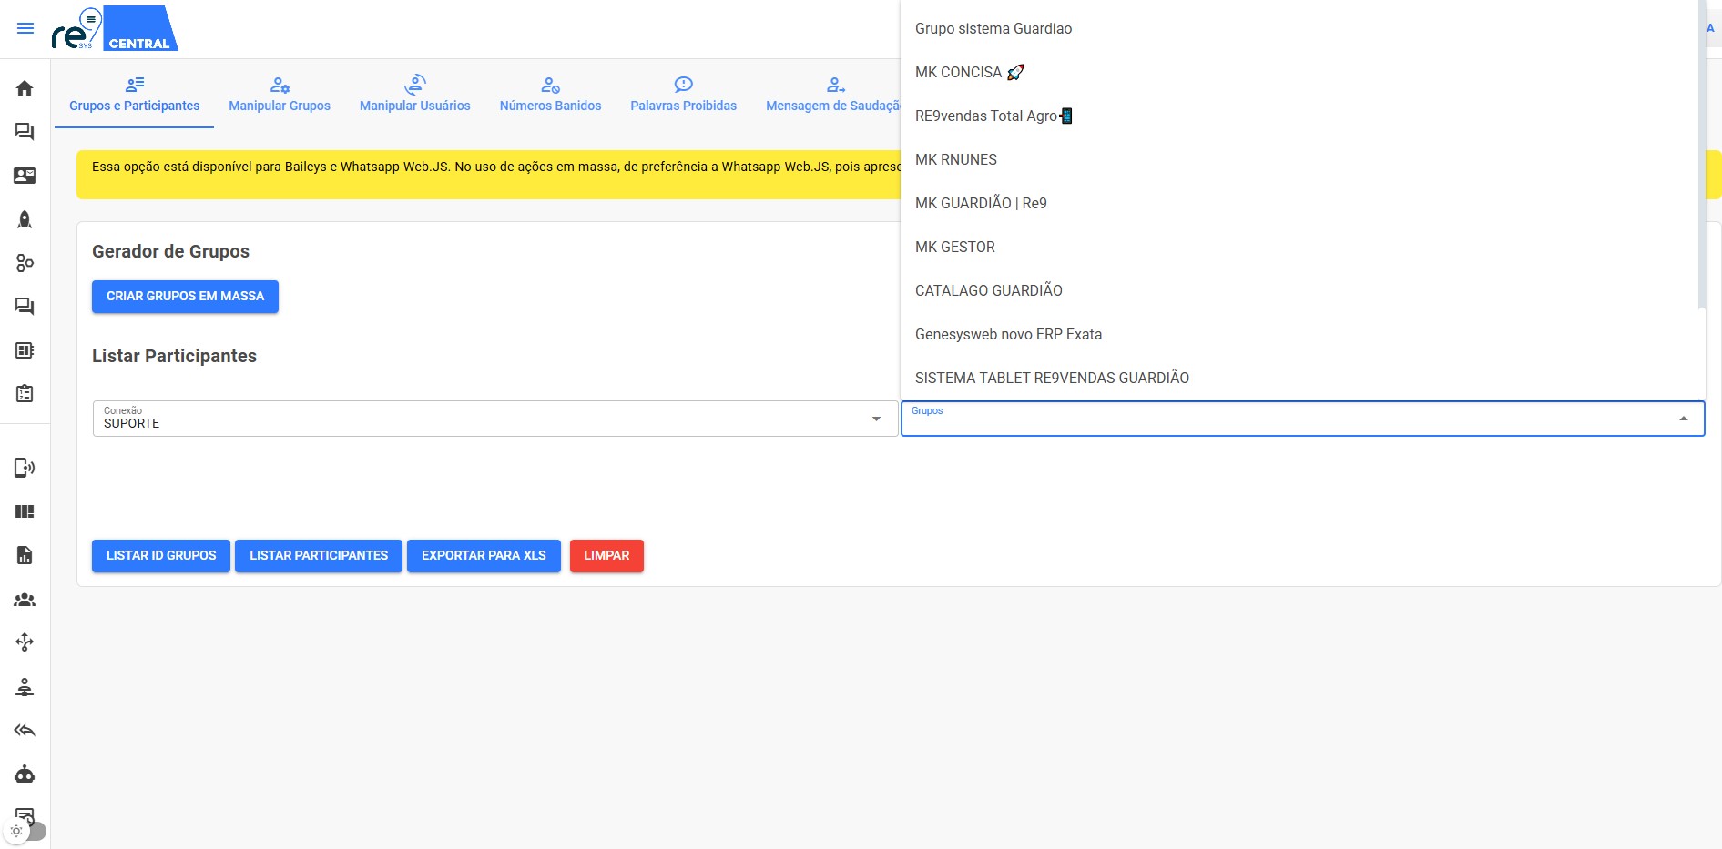Click the yellow Baileys notice text
The image size is (1722, 849).
point(496,167)
